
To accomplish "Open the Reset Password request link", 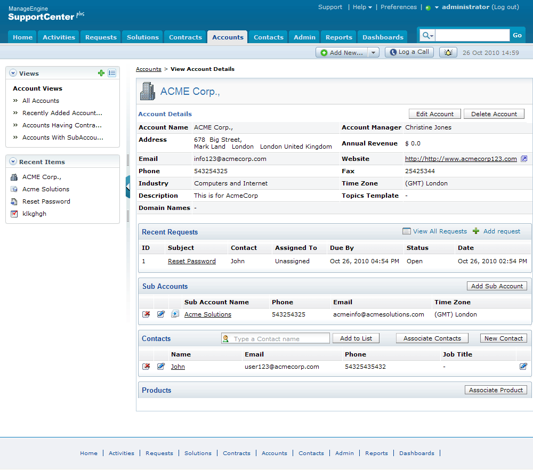I will 192,261.
